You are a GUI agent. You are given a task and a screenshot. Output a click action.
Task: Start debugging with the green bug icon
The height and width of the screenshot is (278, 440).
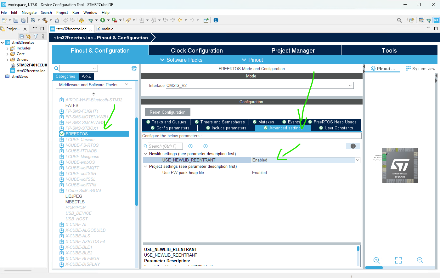91,20
